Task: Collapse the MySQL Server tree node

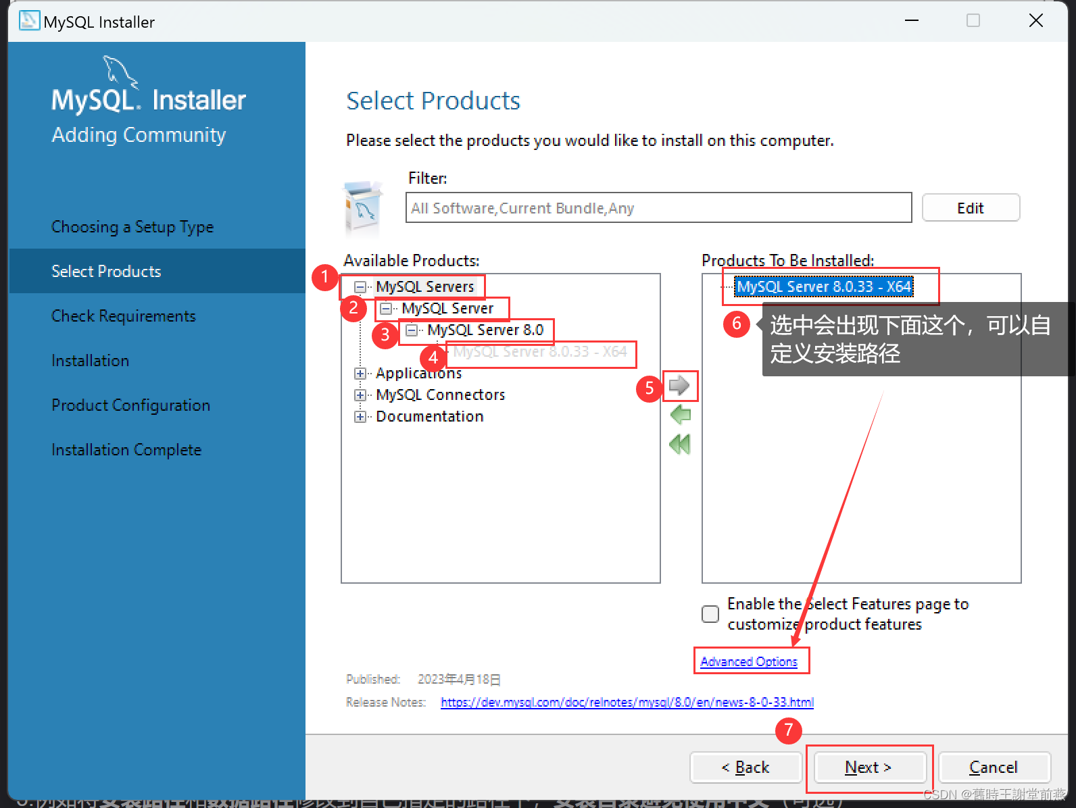Action: 385,309
